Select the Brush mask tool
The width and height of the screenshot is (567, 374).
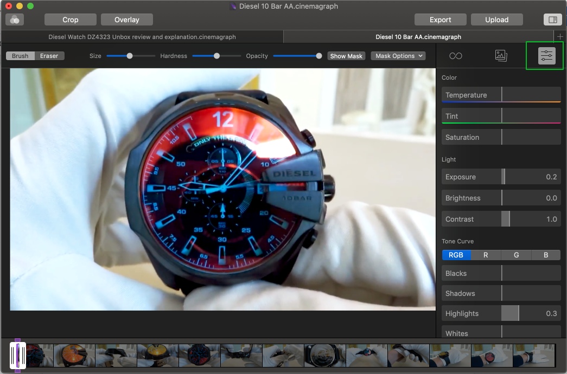pyautogui.click(x=20, y=56)
